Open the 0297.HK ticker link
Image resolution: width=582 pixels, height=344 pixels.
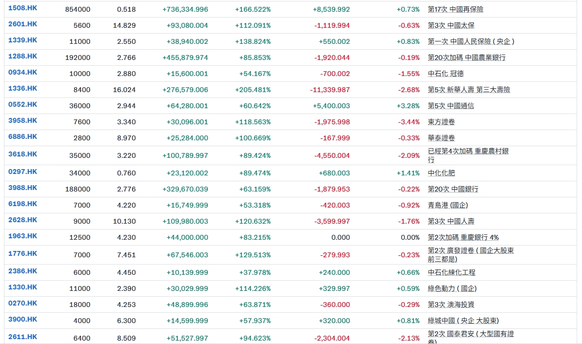pos(22,172)
